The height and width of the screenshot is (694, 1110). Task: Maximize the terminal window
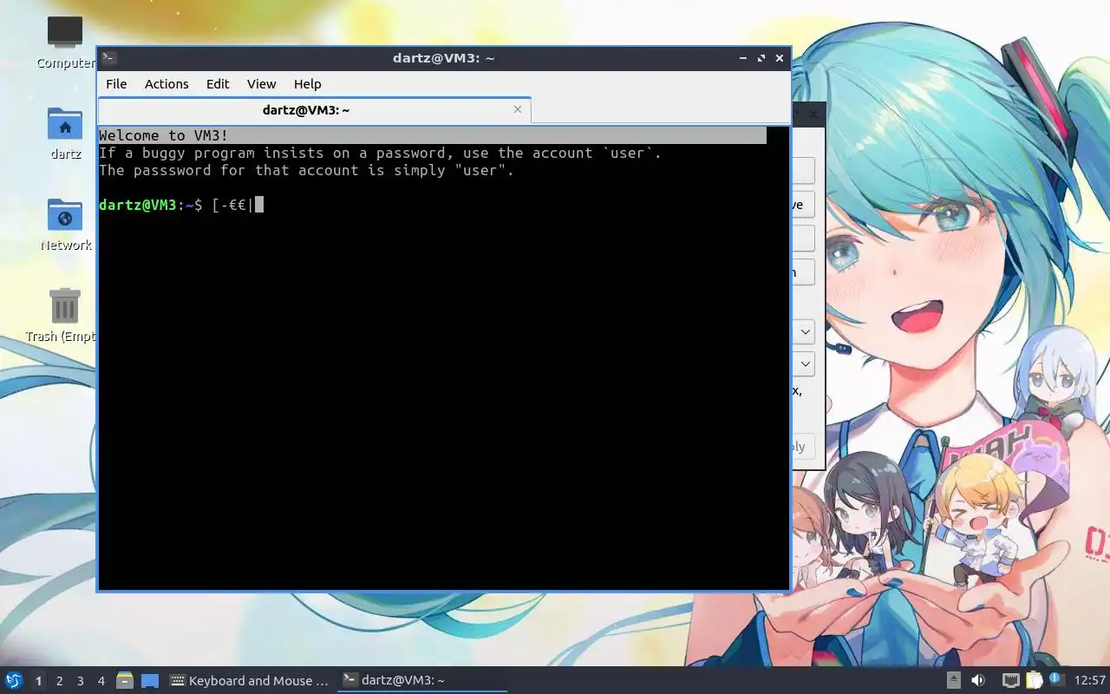[x=761, y=58]
